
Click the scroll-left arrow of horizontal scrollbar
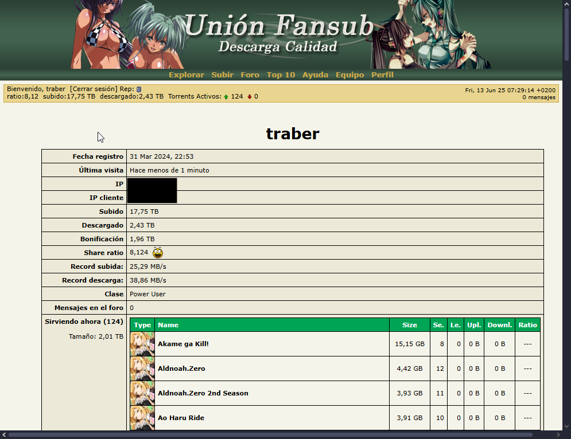[x=4, y=434]
